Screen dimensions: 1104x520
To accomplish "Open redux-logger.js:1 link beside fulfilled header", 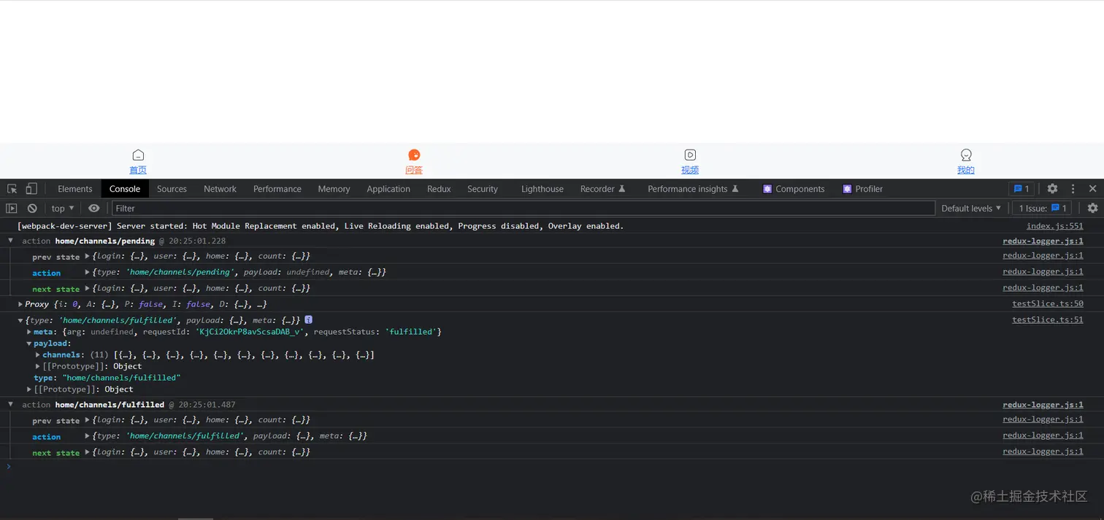I will (x=1043, y=405).
